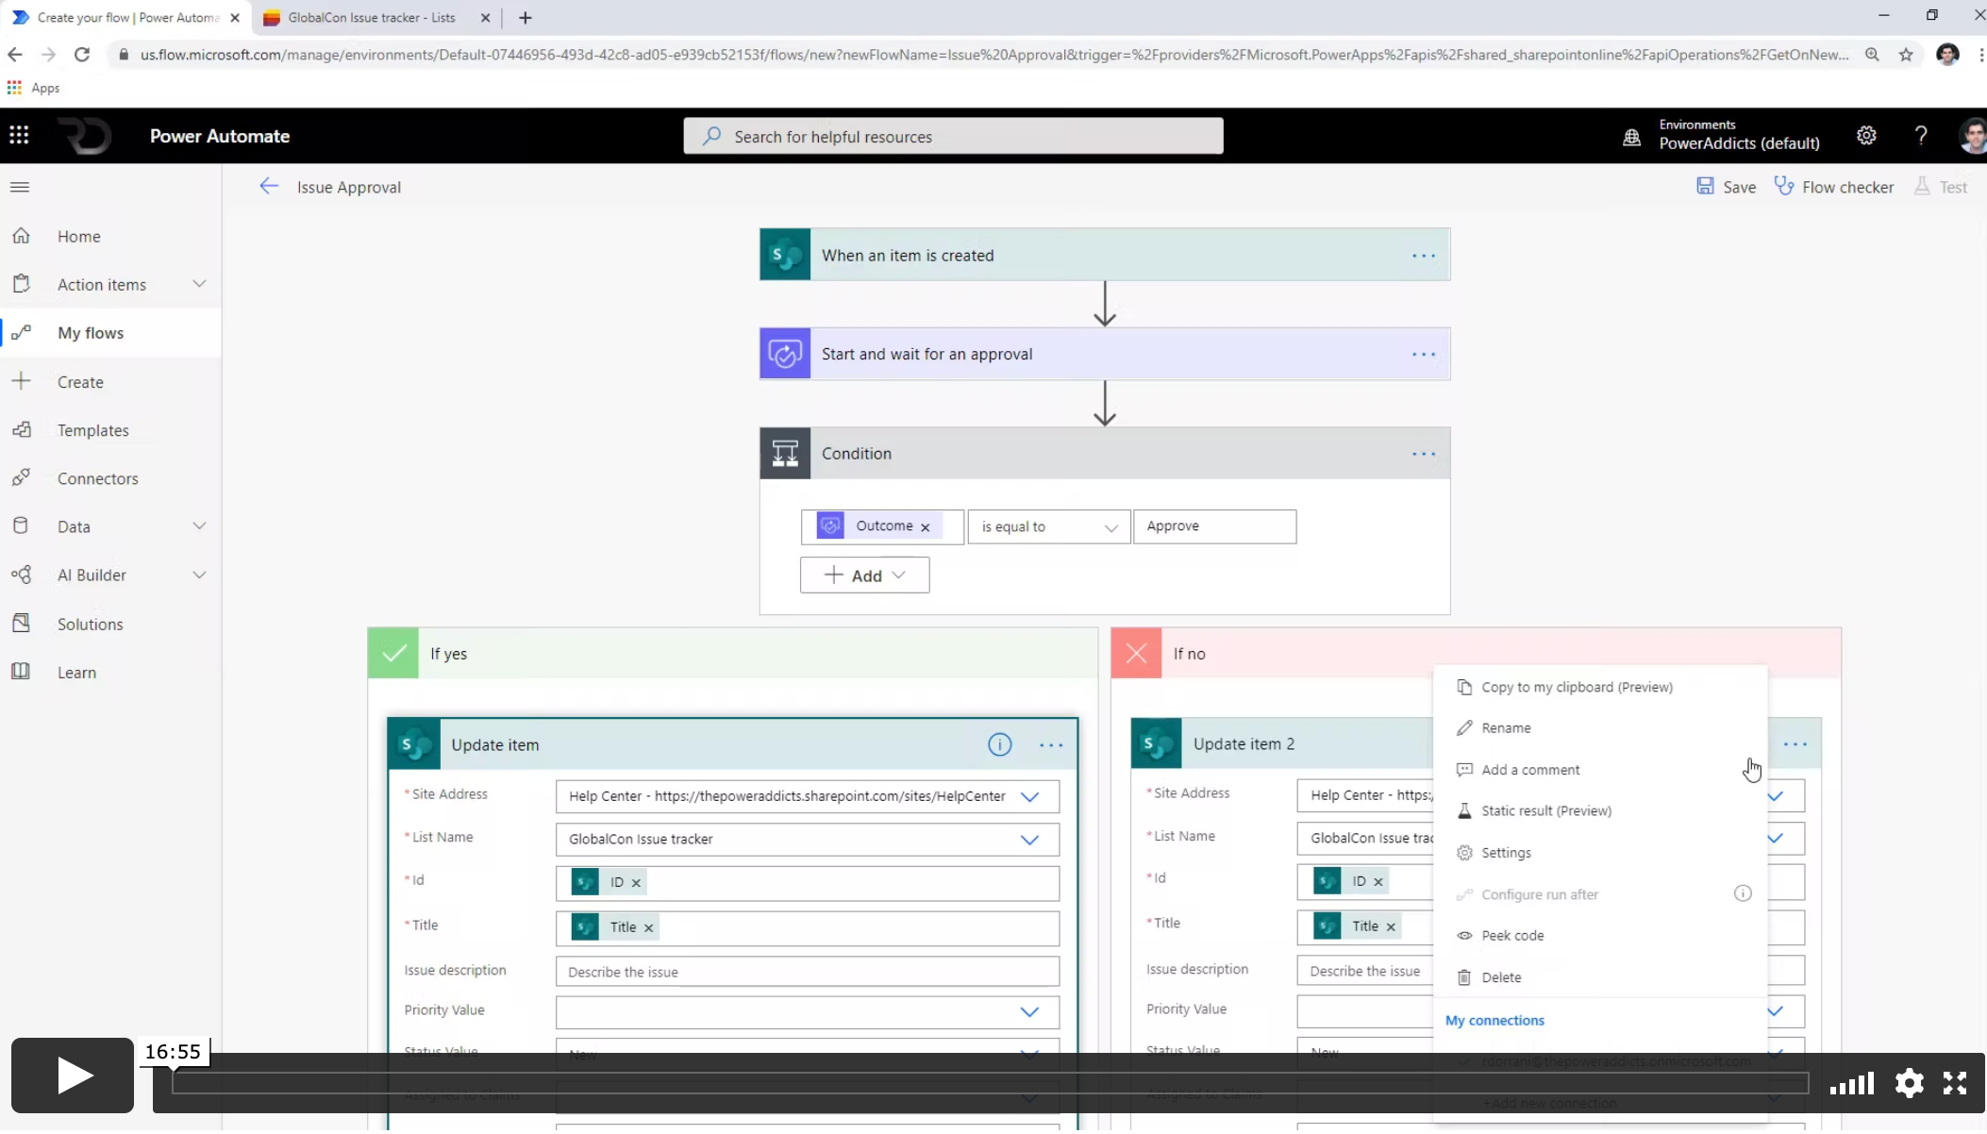Open the help question mark icon

click(1921, 135)
